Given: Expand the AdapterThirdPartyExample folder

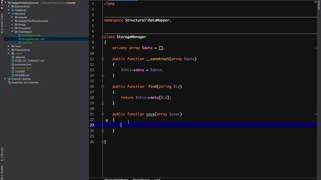Looking at the screenshot, I should tap(12, 21).
